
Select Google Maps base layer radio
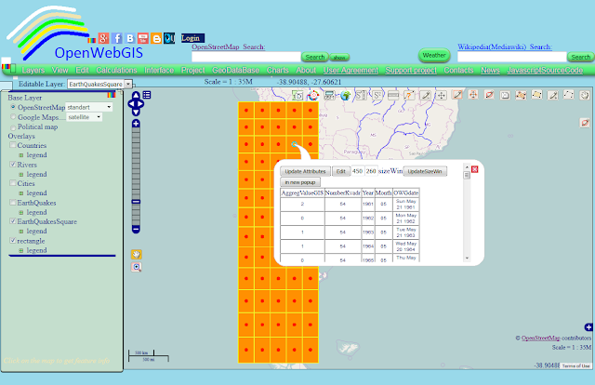[x=13, y=117]
